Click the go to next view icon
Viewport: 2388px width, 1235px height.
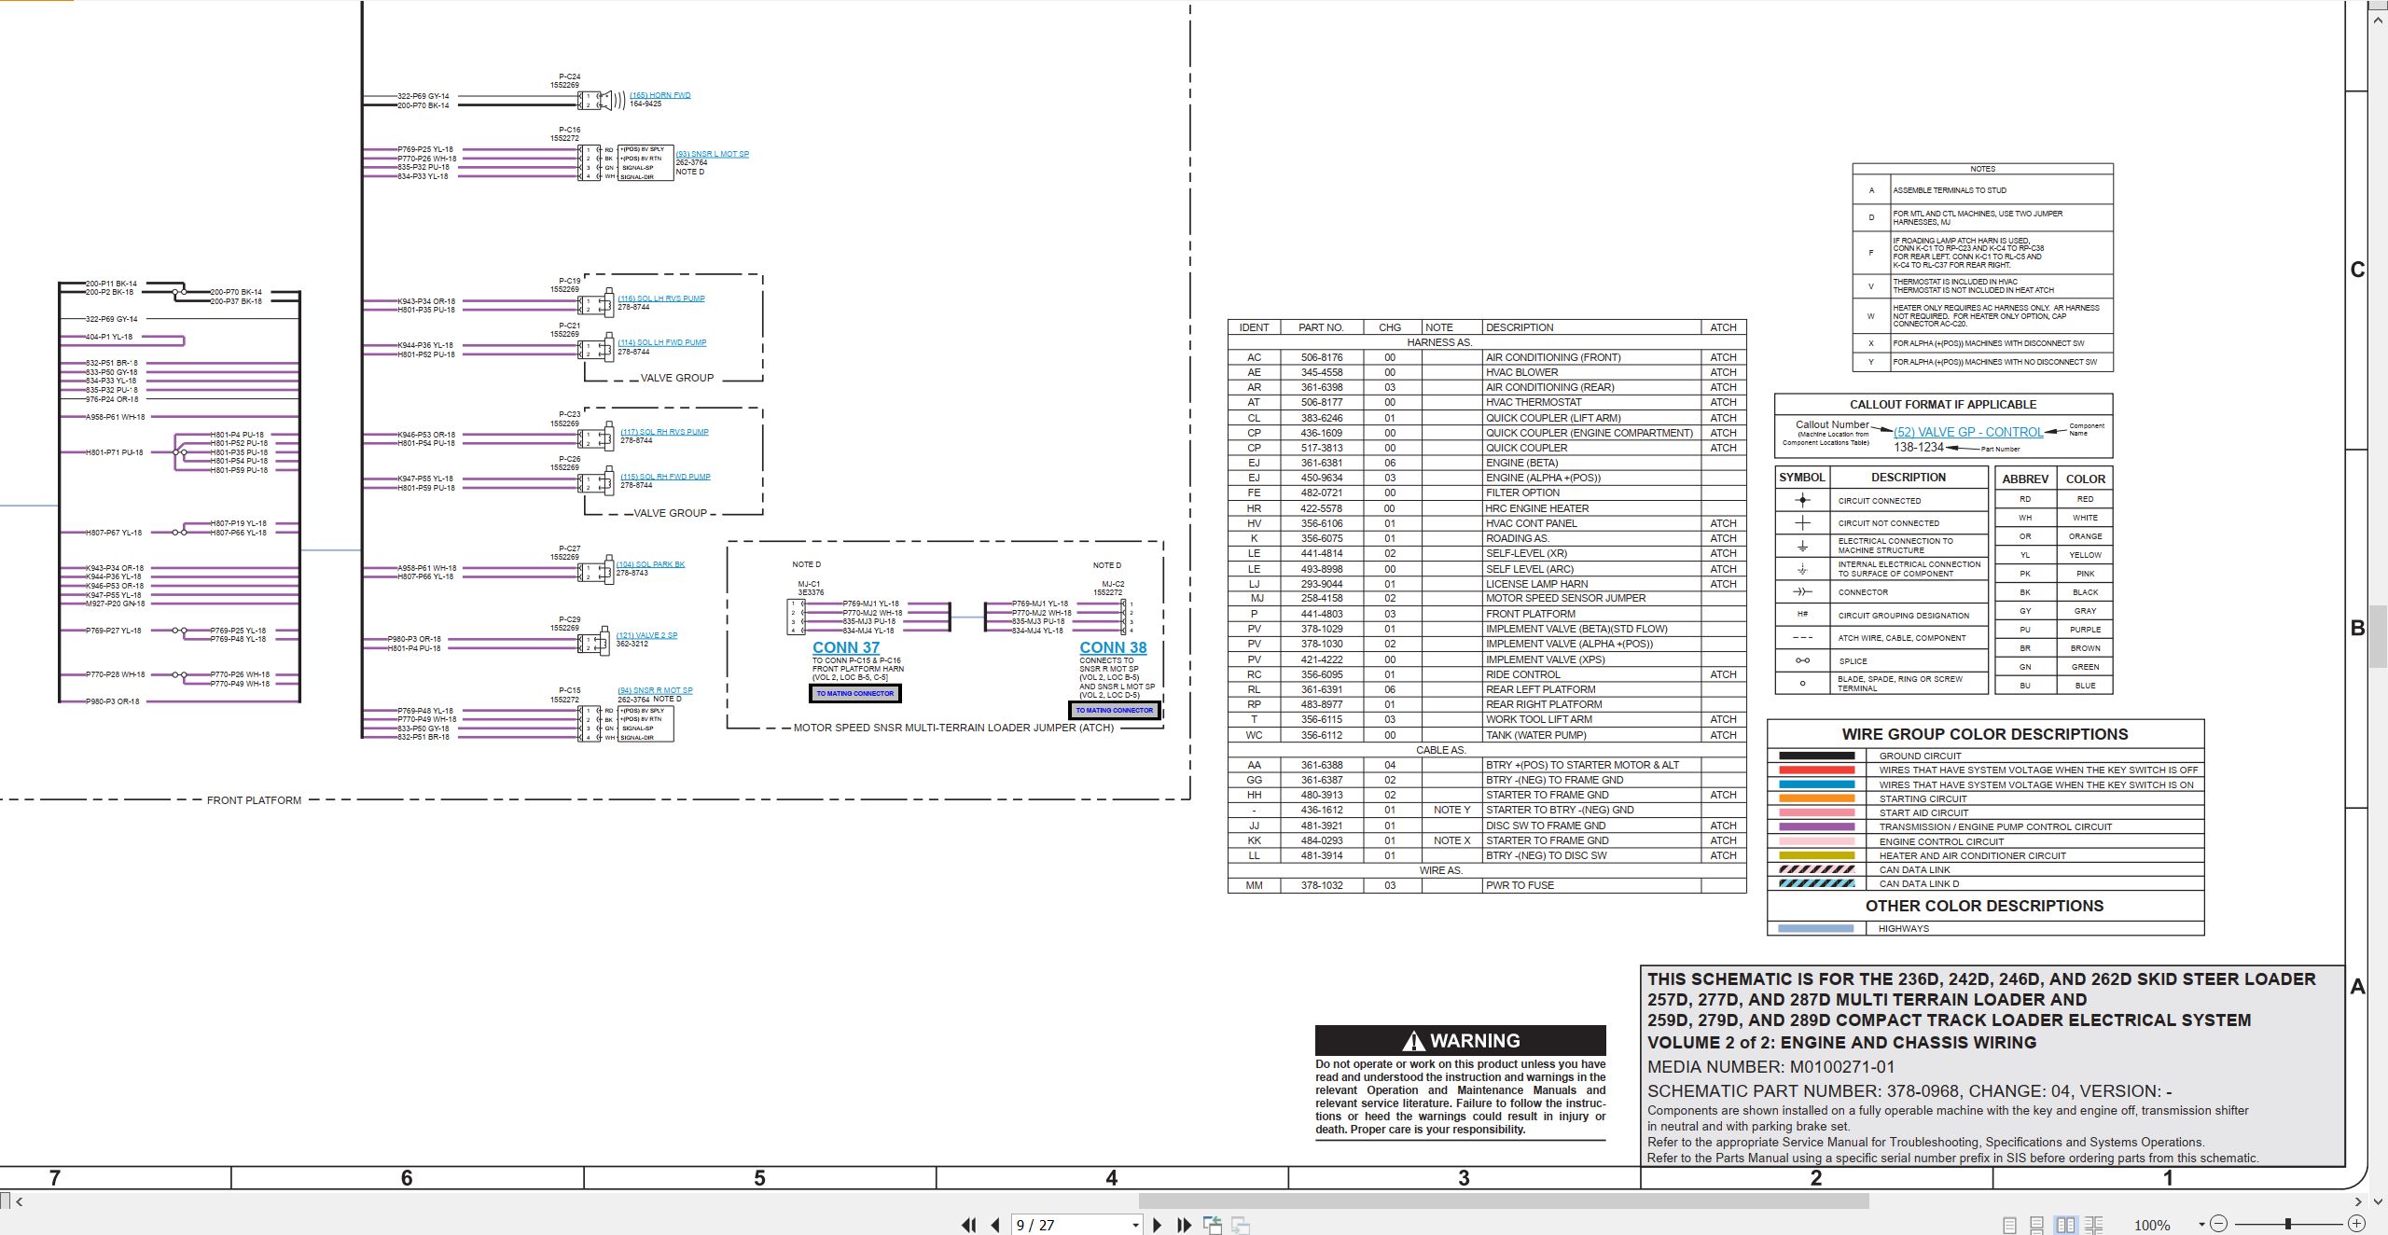tap(1241, 1225)
